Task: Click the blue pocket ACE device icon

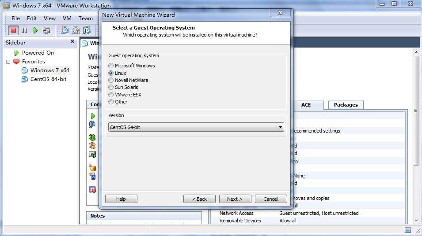Action: pos(92,176)
